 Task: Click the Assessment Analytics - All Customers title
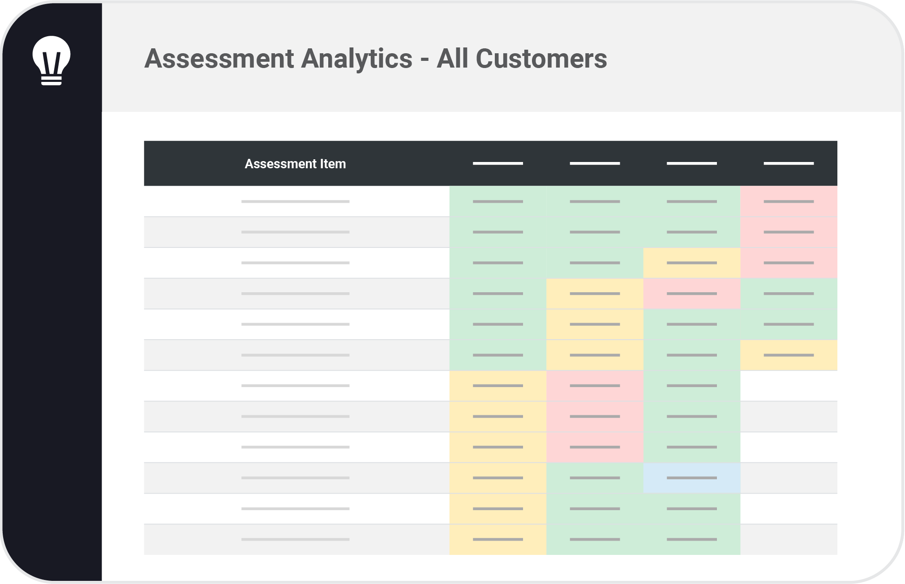(376, 59)
